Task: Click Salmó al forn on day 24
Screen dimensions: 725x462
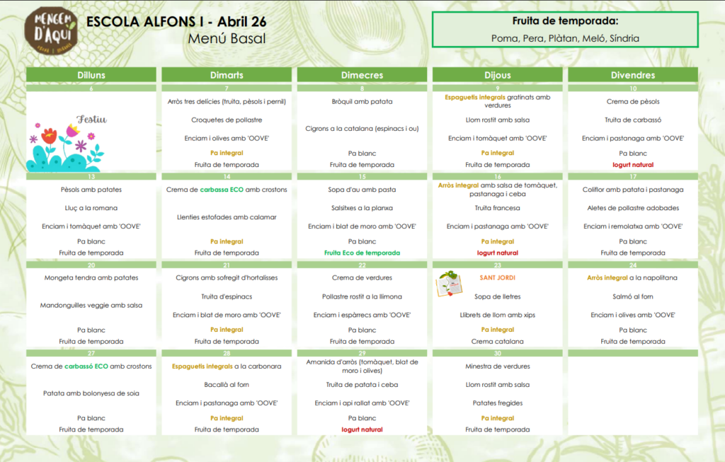Action: [632, 296]
